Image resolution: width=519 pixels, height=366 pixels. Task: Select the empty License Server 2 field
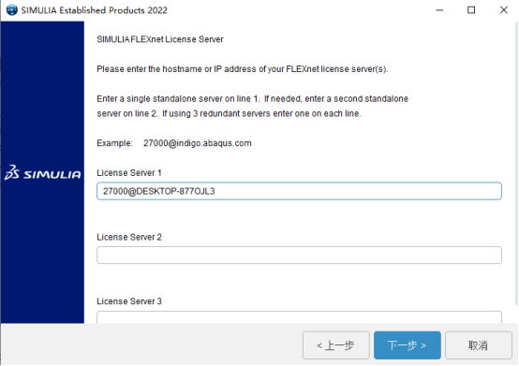point(299,255)
